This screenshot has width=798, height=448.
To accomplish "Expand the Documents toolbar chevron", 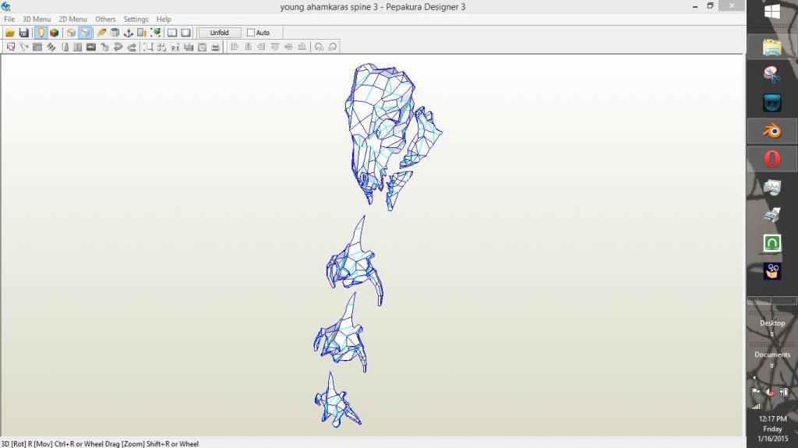I will tap(772, 365).
